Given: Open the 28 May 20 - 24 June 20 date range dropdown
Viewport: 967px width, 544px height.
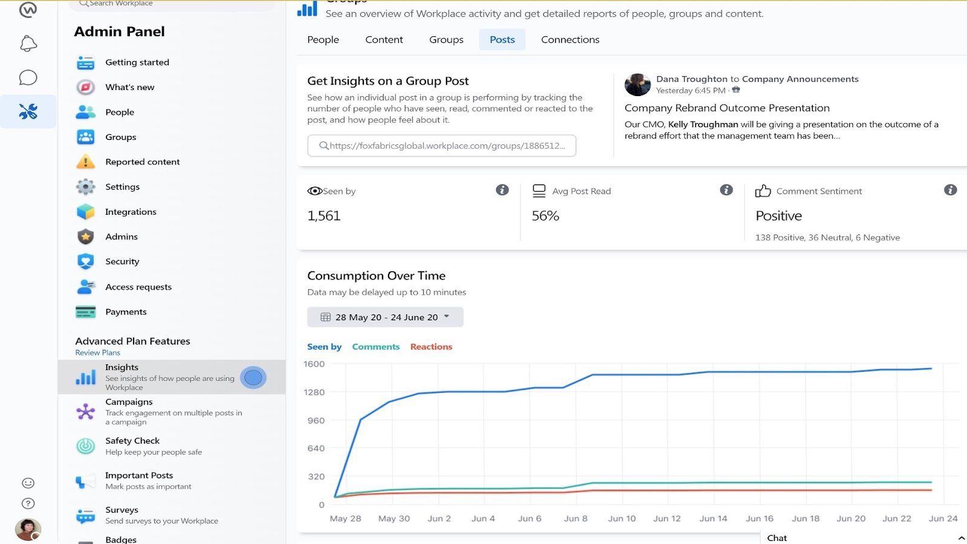Looking at the screenshot, I should coord(385,317).
